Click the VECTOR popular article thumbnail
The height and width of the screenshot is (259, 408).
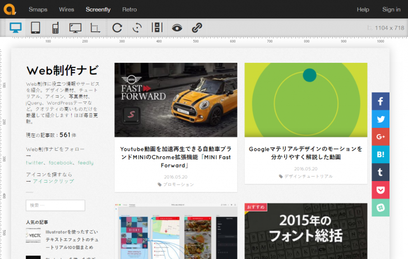[x=33, y=235]
